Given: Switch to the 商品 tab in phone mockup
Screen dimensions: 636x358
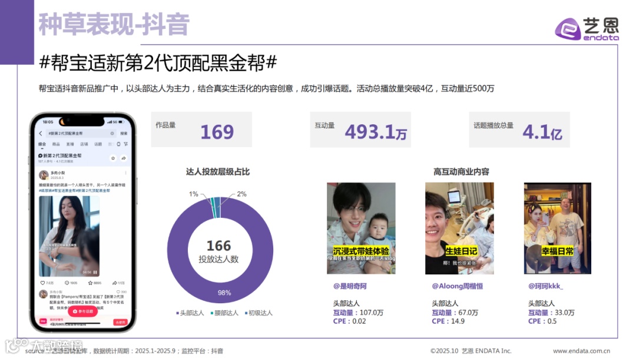Looking at the screenshot, I should point(57,144).
